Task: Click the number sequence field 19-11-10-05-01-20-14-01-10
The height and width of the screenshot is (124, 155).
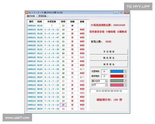Action: point(109,91)
